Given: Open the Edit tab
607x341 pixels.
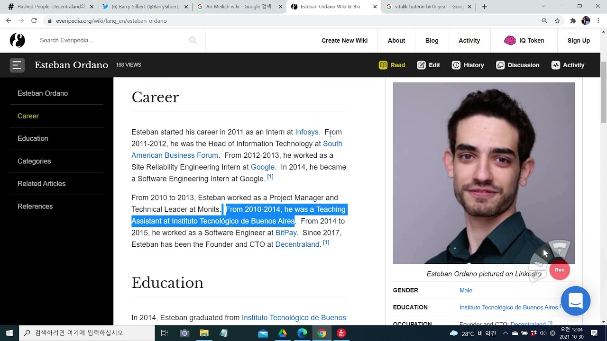Looking at the screenshot, I should pyautogui.click(x=428, y=65).
